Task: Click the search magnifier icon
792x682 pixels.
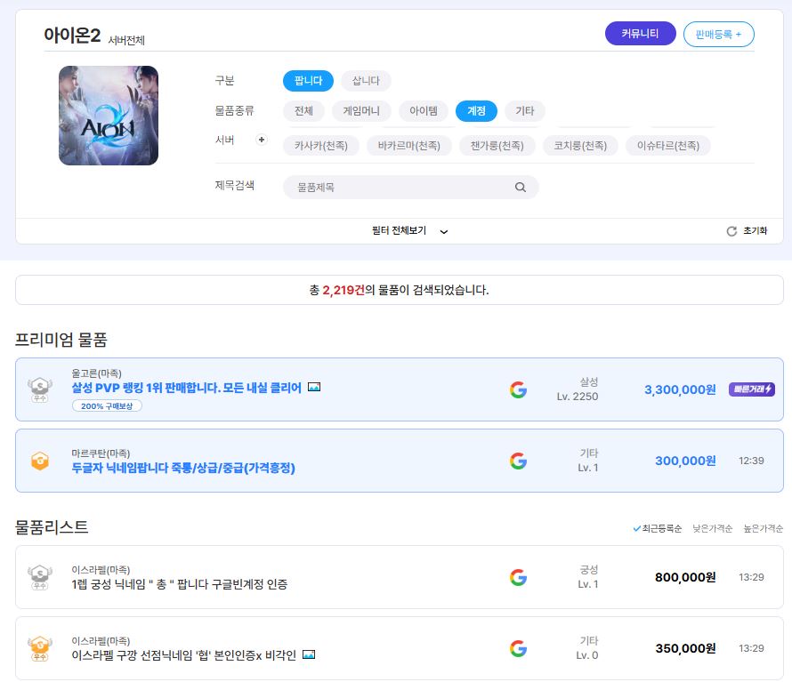Action: tap(521, 188)
